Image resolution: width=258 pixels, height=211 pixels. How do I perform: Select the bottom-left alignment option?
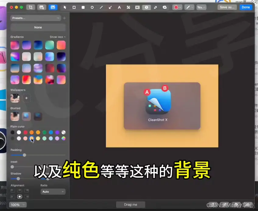pos(12,196)
